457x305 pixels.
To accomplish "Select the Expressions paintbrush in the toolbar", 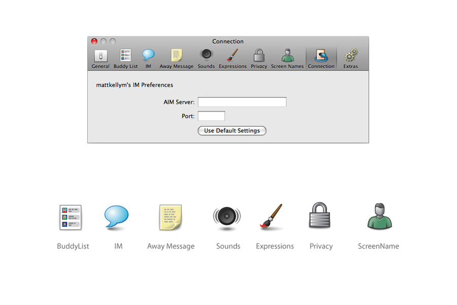I will coord(233,58).
